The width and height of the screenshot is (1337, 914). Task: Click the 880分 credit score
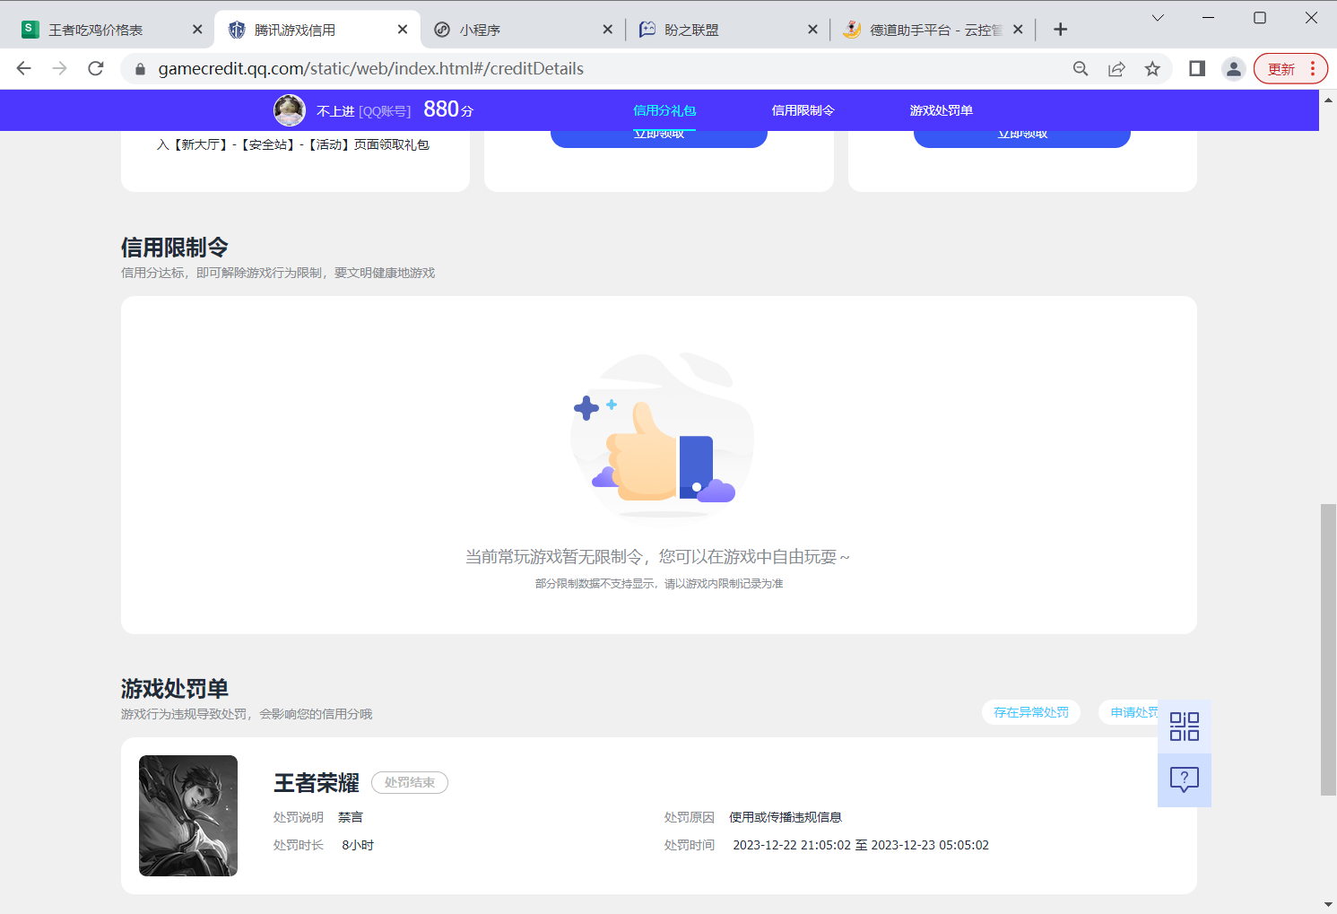point(448,109)
